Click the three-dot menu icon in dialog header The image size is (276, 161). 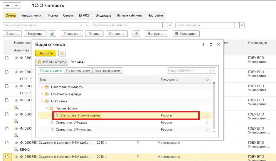(x=203, y=44)
